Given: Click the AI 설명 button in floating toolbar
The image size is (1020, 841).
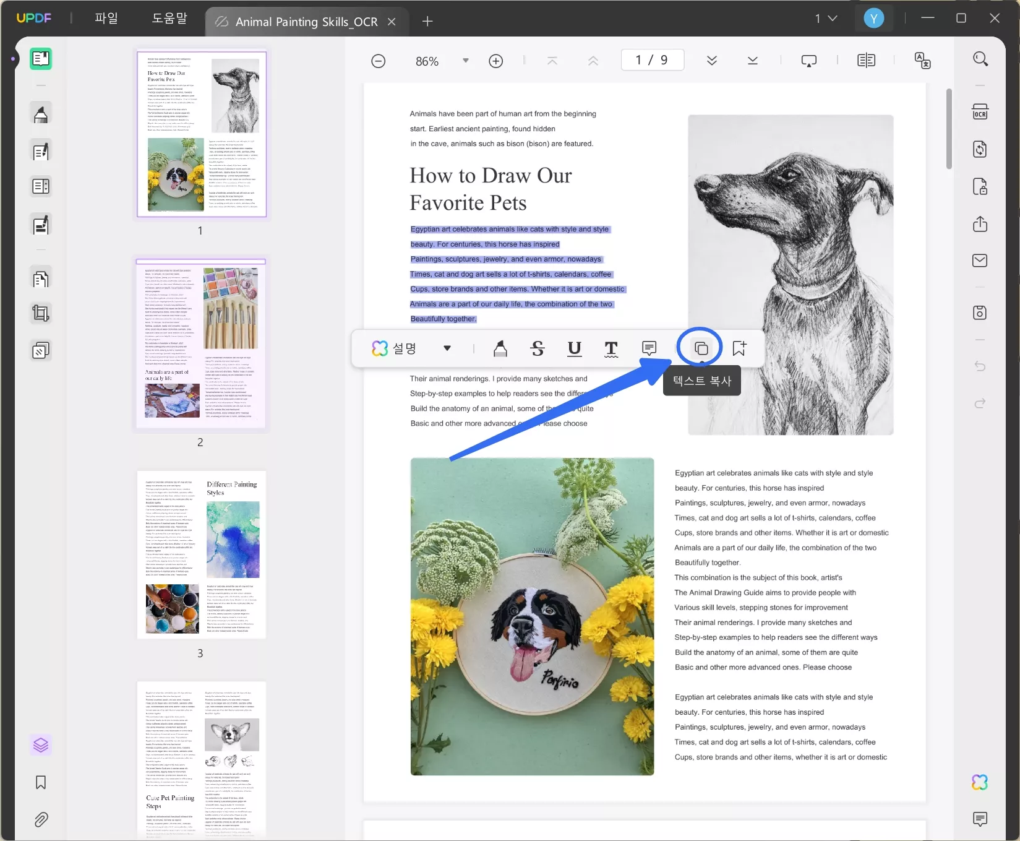Looking at the screenshot, I should pos(393,348).
